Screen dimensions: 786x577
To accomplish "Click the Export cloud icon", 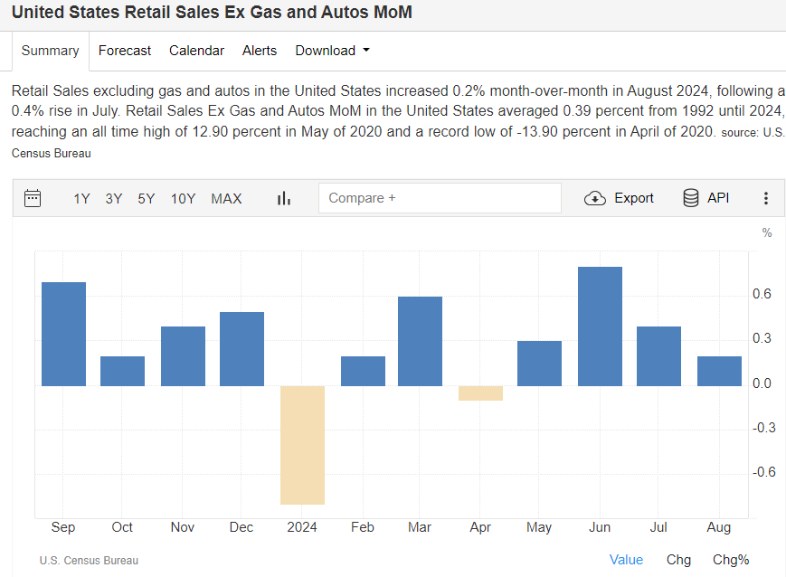I will 595,198.
